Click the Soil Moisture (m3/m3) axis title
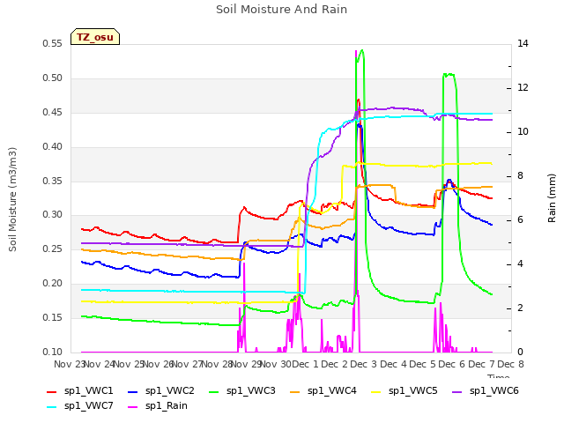The image size is (564, 423). tap(12, 199)
